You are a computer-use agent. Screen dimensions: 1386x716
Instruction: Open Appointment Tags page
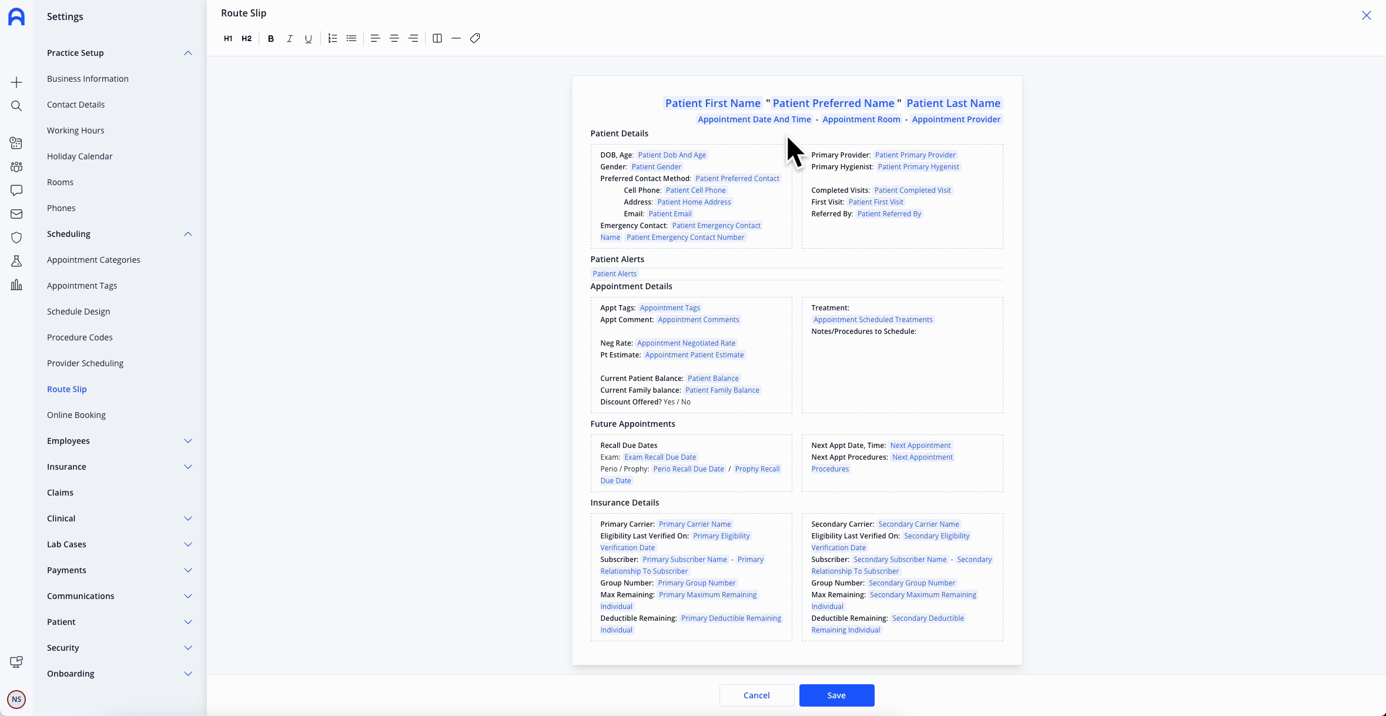[82, 286]
